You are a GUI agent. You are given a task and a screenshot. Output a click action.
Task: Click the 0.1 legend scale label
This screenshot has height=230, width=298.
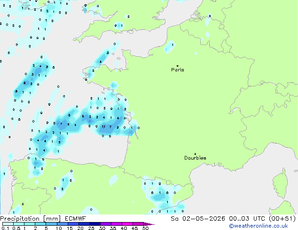click(5, 228)
